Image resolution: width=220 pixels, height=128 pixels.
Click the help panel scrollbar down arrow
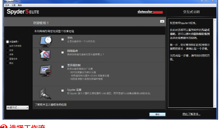point(215,106)
